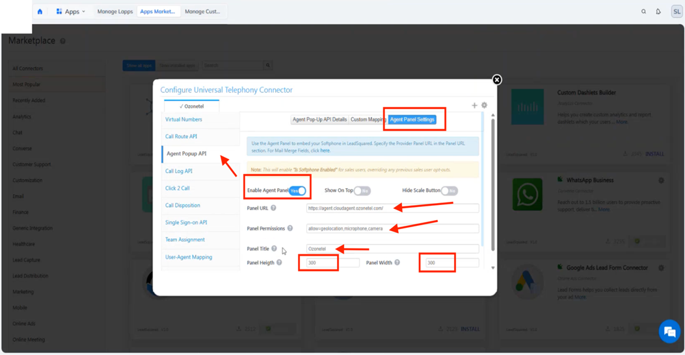Open connector settings gear in dialog
Screen dimensions: 685x355
[x=484, y=105]
